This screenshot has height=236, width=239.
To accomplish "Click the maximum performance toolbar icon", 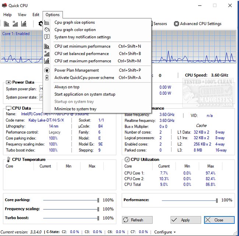I will coord(24,24).
